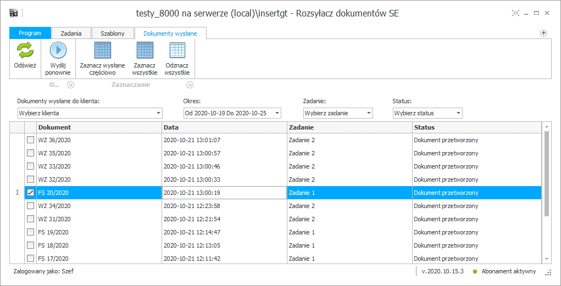561x286 pixels.
Task: Click Zaznacz wysłane częściowo icon
Action: point(103,50)
